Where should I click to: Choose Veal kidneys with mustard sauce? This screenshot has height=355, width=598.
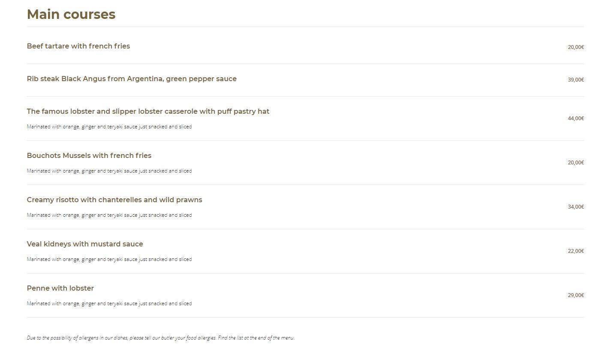pyautogui.click(x=85, y=244)
